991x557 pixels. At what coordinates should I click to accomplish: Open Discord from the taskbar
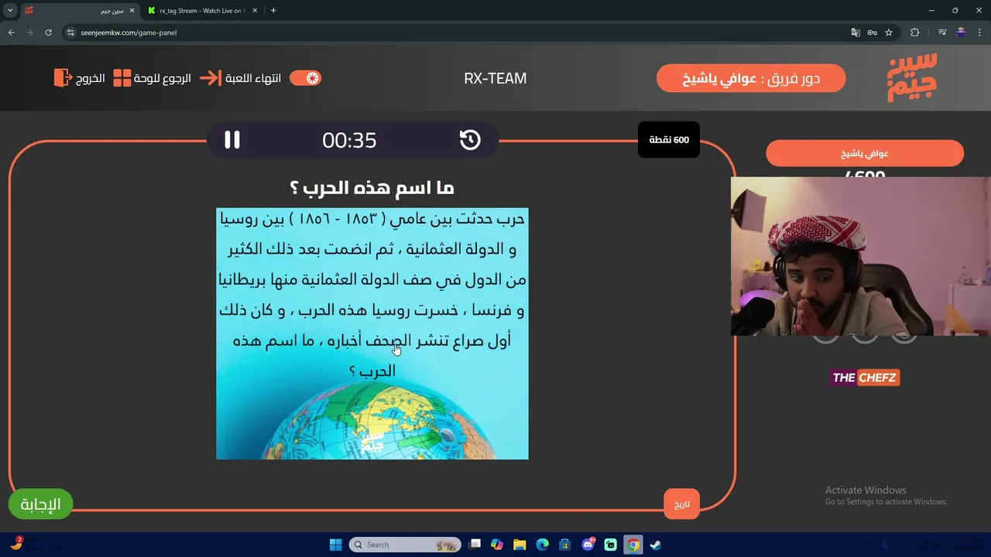pyautogui.click(x=588, y=545)
